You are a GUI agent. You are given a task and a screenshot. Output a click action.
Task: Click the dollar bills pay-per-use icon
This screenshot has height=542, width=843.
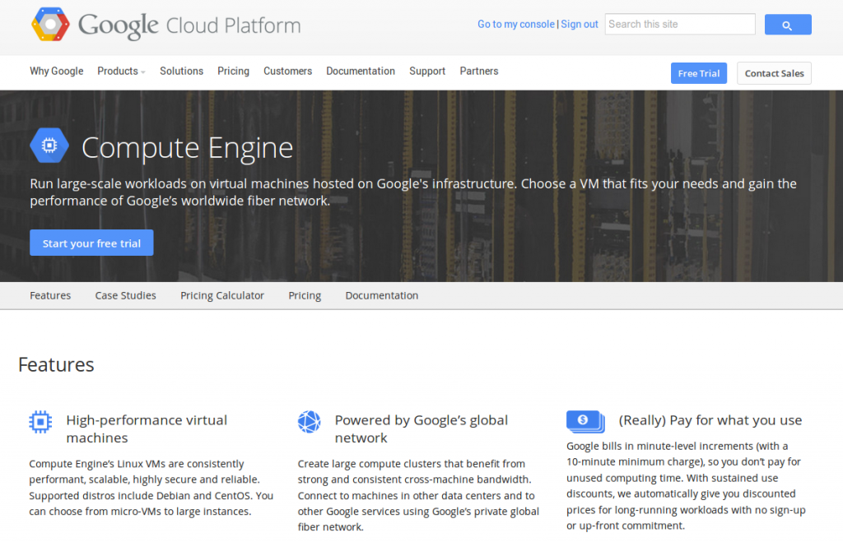point(585,421)
